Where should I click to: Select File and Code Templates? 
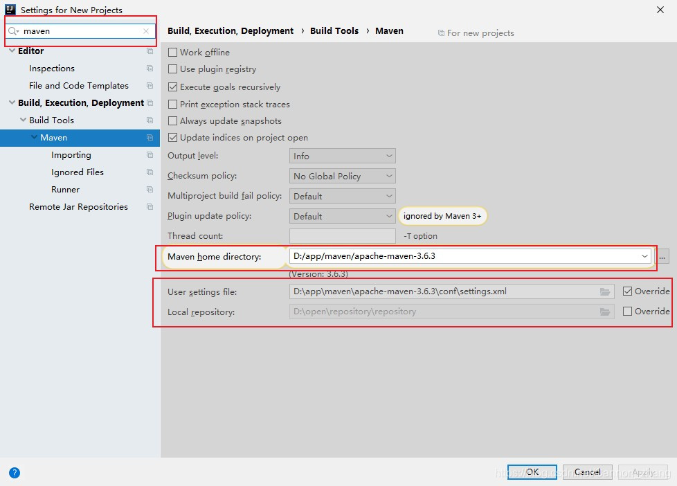pyautogui.click(x=79, y=86)
